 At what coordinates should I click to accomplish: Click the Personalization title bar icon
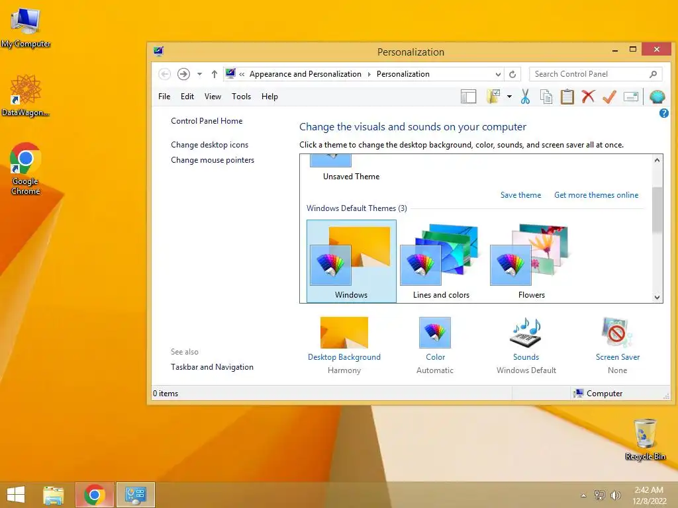(x=158, y=52)
